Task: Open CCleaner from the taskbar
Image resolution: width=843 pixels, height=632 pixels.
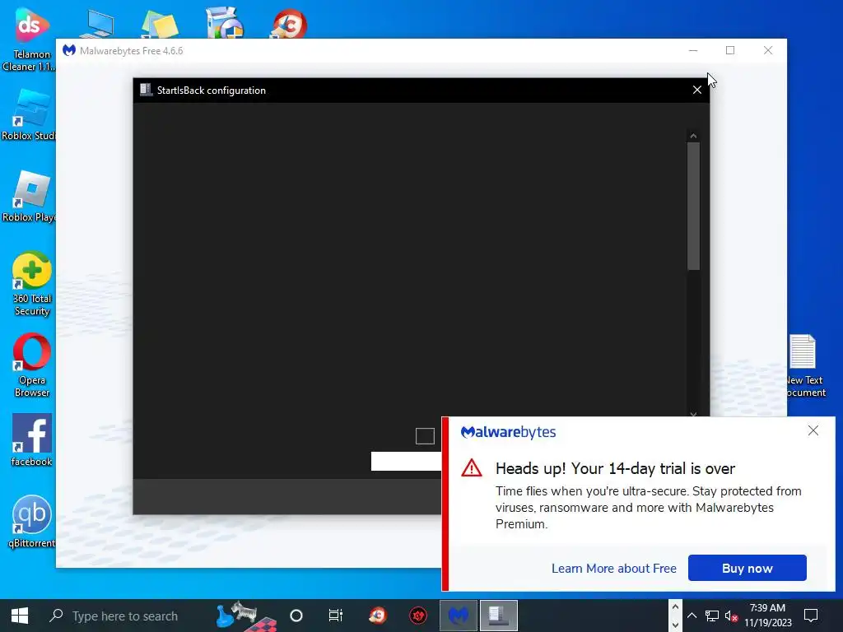Action: [x=378, y=616]
